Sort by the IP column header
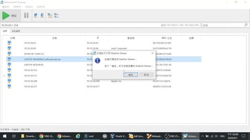 click(98, 38)
